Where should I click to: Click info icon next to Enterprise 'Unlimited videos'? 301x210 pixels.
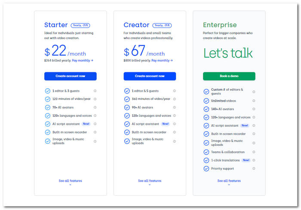tap(254, 101)
